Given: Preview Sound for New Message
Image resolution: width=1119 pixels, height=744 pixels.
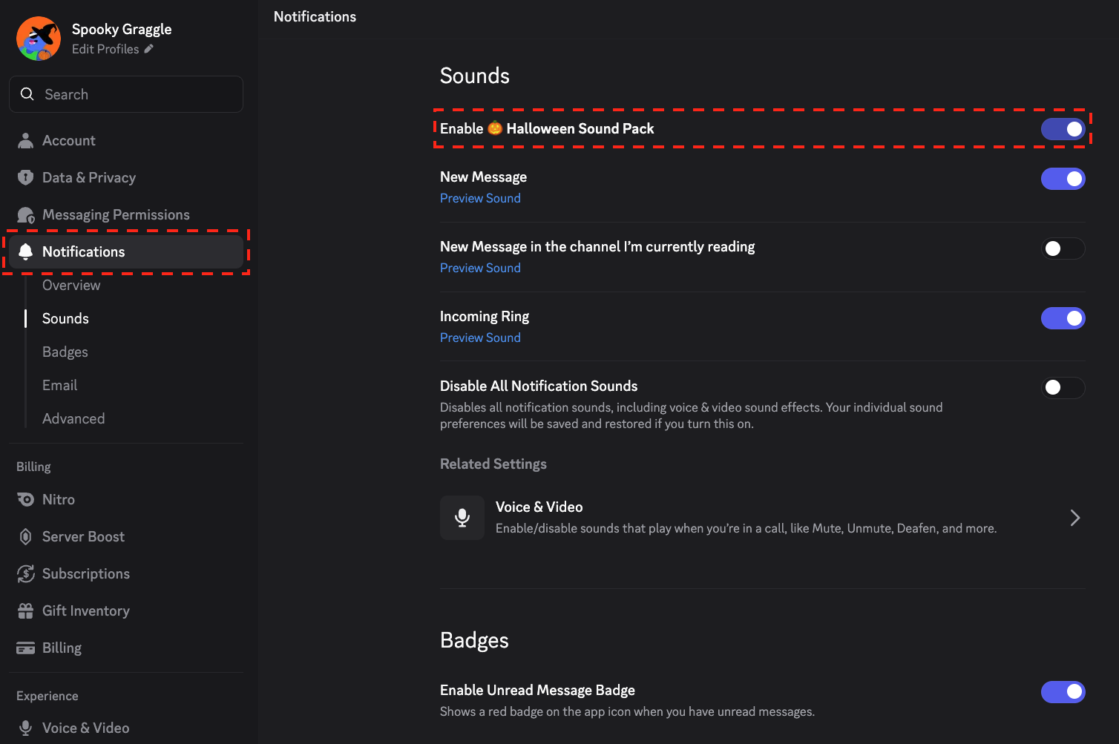Looking at the screenshot, I should click(480, 198).
